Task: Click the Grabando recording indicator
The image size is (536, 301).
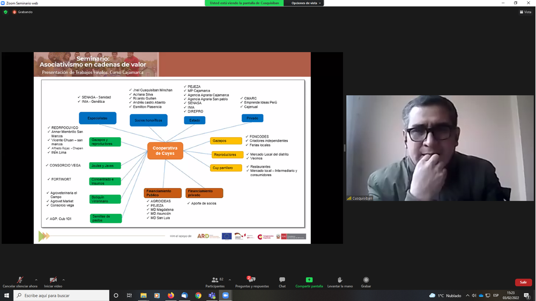Action: tap(23, 12)
